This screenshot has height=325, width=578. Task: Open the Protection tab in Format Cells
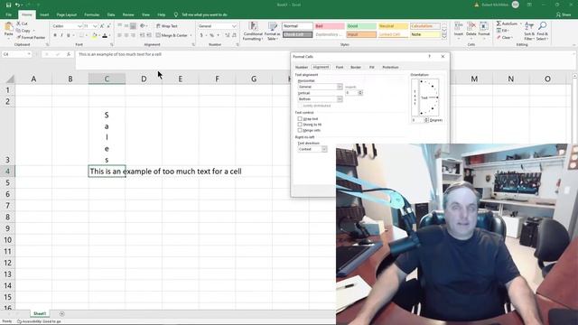click(x=390, y=67)
